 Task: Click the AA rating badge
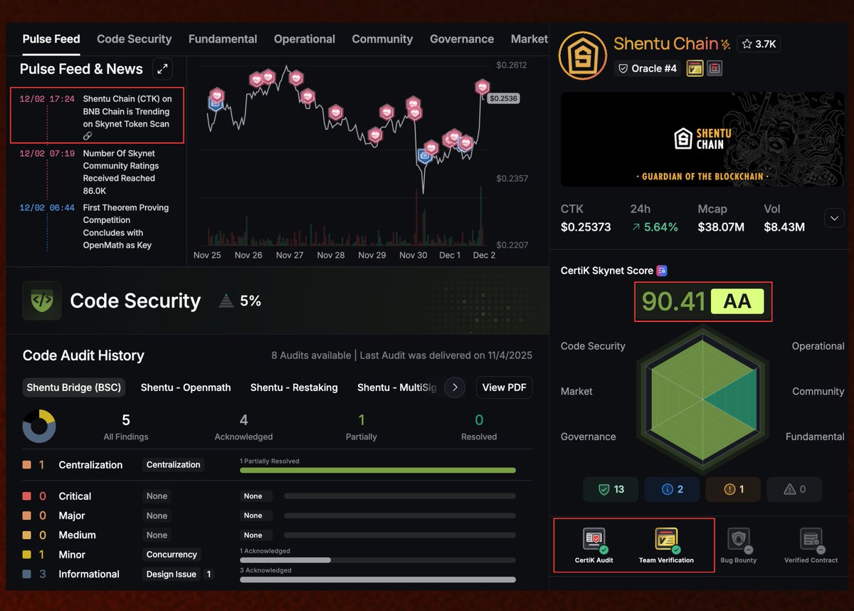click(x=737, y=301)
